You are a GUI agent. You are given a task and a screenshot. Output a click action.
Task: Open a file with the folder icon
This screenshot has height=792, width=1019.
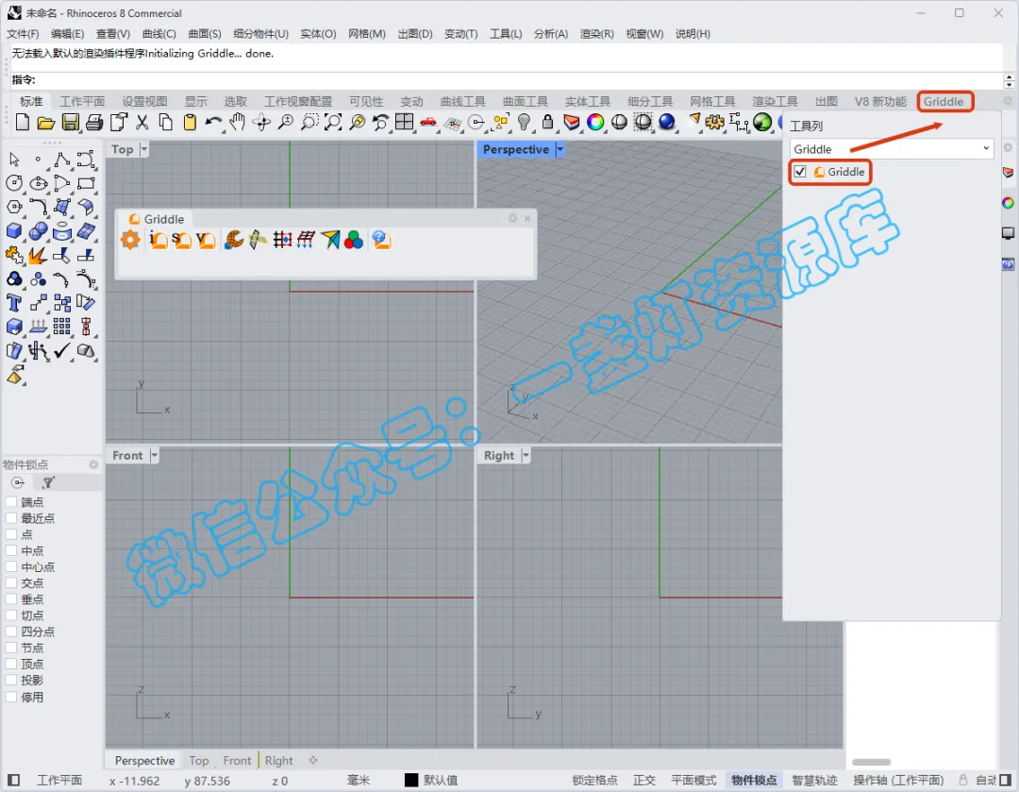point(45,122)
